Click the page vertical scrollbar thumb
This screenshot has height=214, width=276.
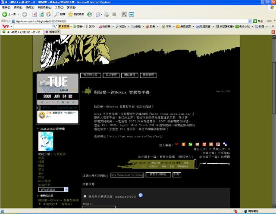click(x=274, y=88)
